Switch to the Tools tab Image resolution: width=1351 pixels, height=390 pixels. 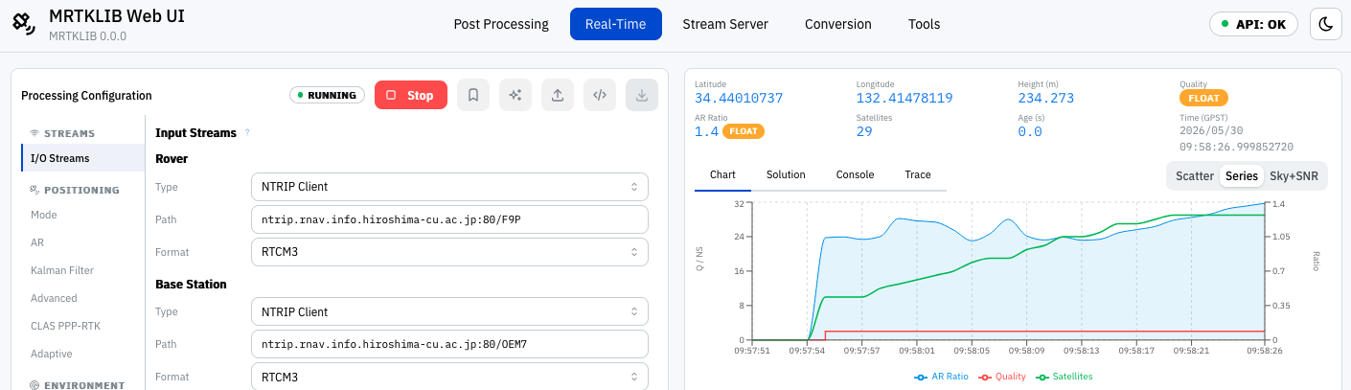[925, 24]
